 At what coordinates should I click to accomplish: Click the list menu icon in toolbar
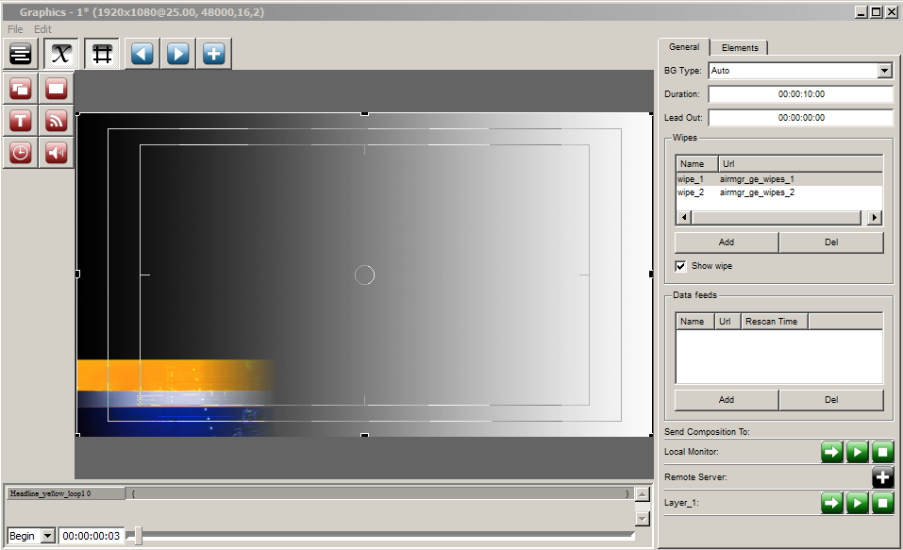coord(21,54)
